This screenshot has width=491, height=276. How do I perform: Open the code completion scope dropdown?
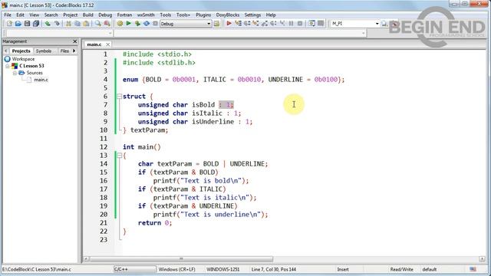click(x=110, y=33)
